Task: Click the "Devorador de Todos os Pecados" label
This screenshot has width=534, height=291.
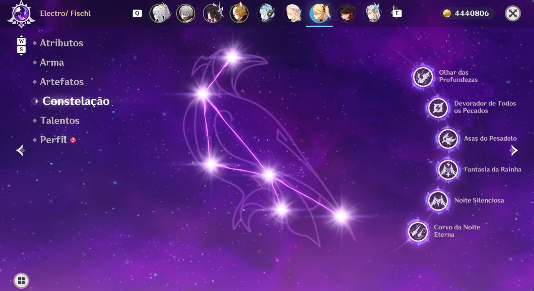Action: pos(485,107)
